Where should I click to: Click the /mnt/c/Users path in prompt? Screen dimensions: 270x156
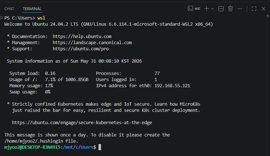[78, 147]
